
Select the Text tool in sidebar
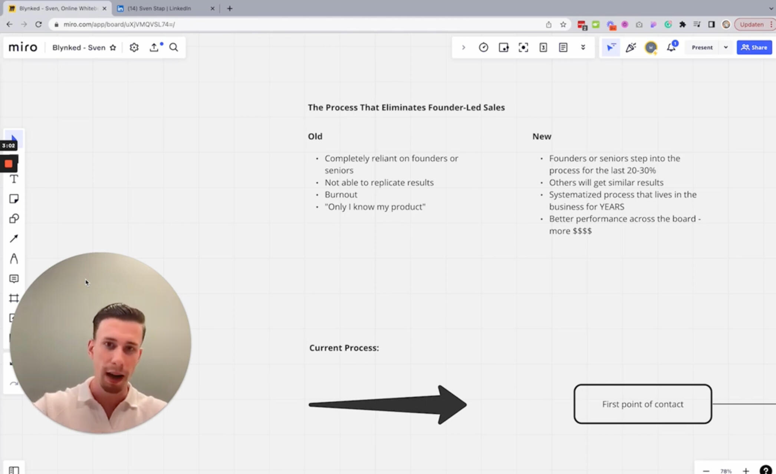tap(14, 180)
